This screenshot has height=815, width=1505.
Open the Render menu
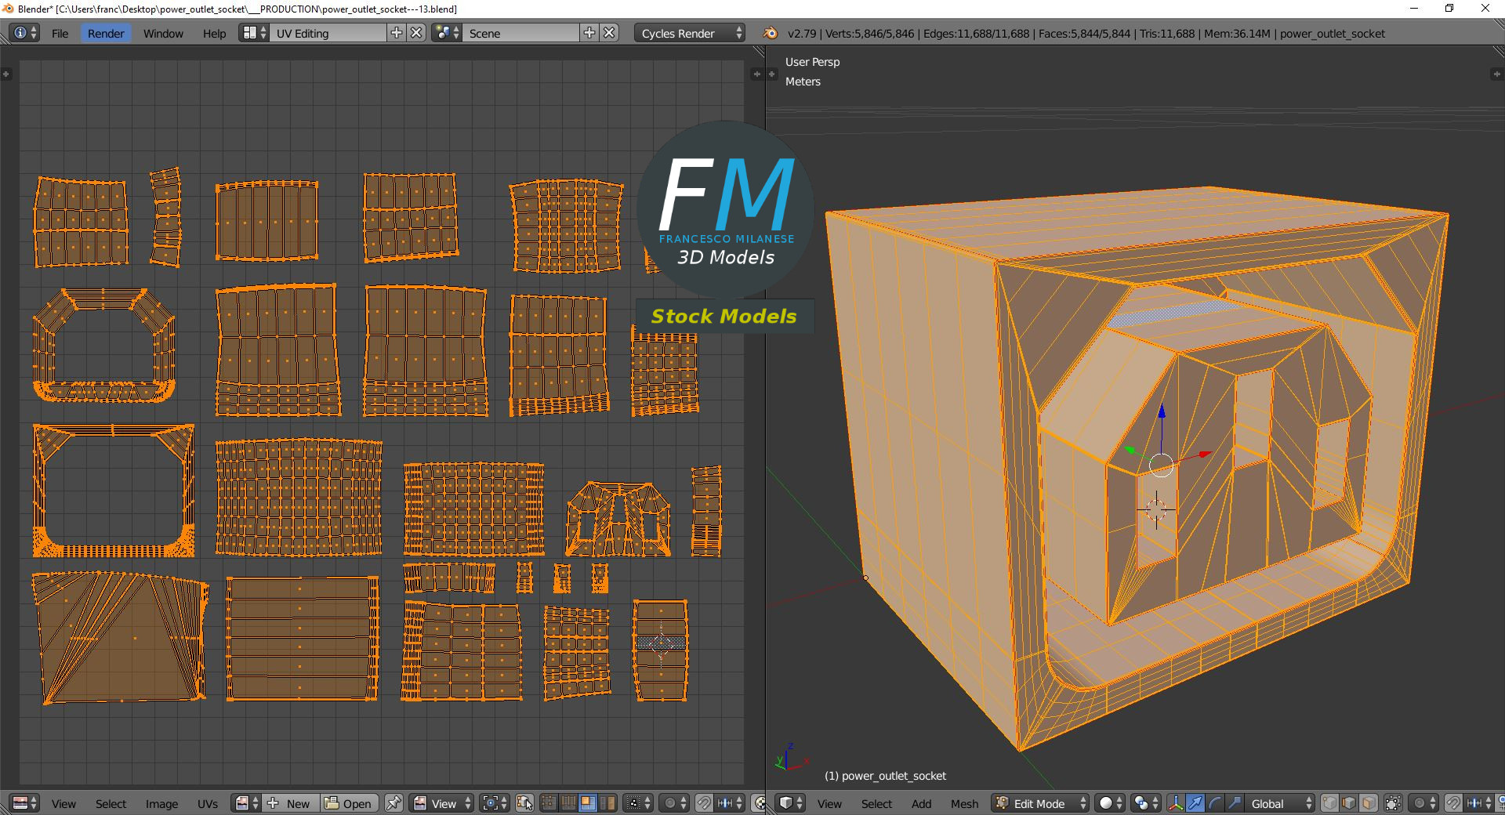(106, 33)
